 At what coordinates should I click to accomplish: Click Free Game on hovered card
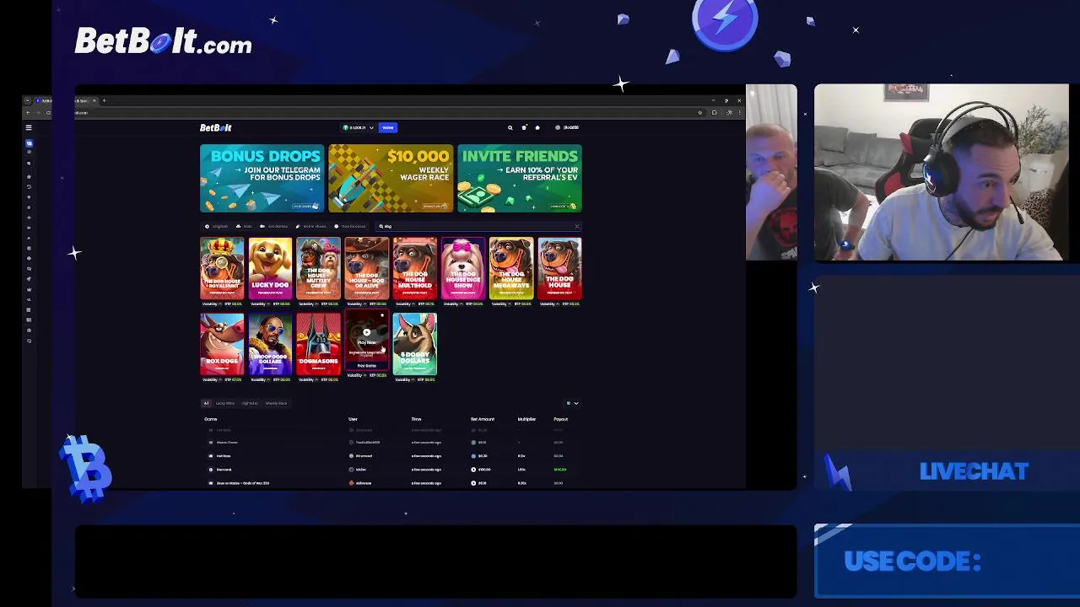click(x=367, y=366)
